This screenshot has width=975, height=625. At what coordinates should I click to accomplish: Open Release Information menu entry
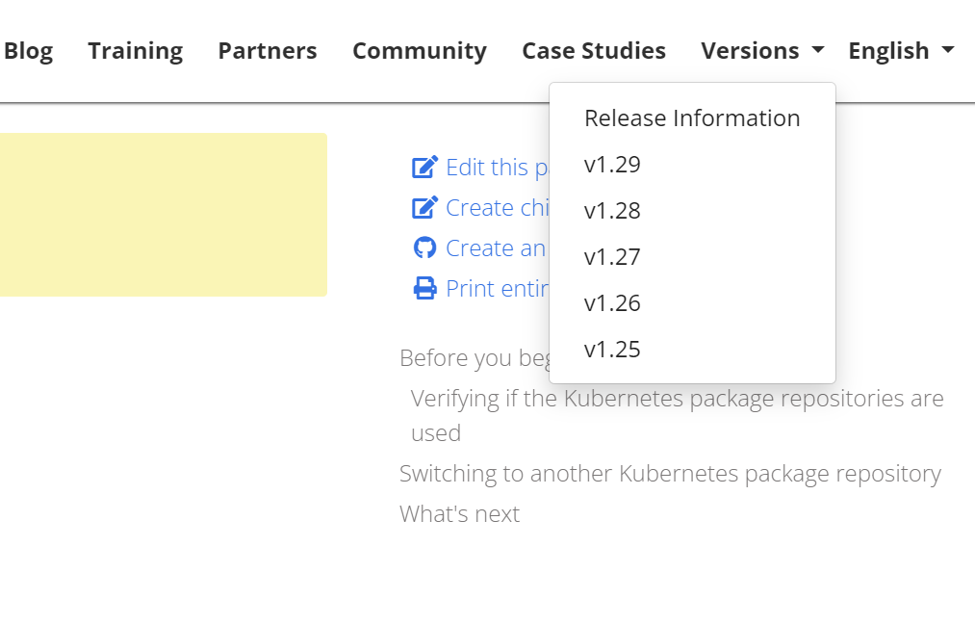coord(692,118)
